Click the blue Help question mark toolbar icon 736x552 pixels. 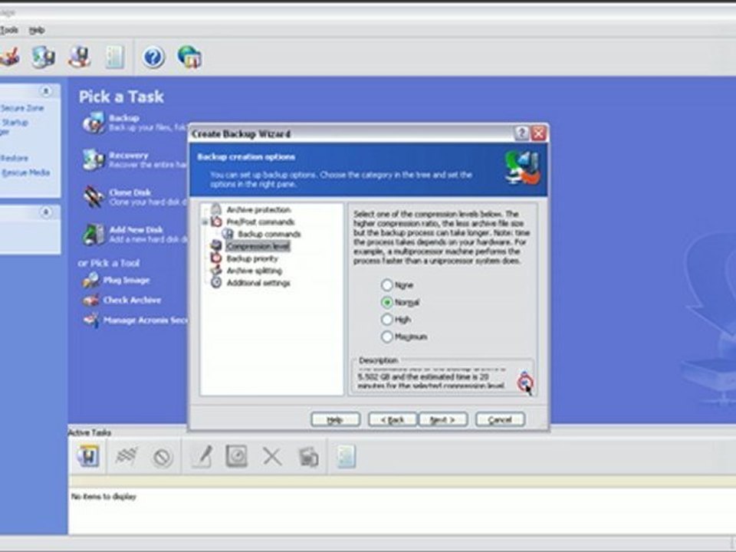point(153,58)
